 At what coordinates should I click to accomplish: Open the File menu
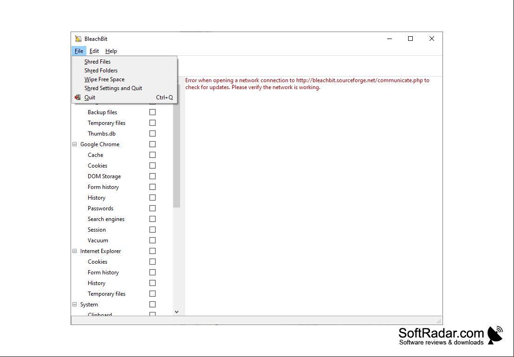pyautogui.click(x=78, y=51)
